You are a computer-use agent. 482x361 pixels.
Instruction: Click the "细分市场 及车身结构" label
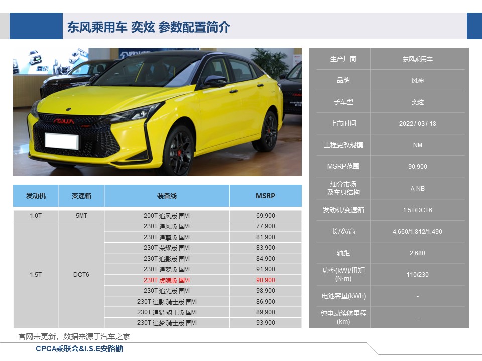click(343, 188)
